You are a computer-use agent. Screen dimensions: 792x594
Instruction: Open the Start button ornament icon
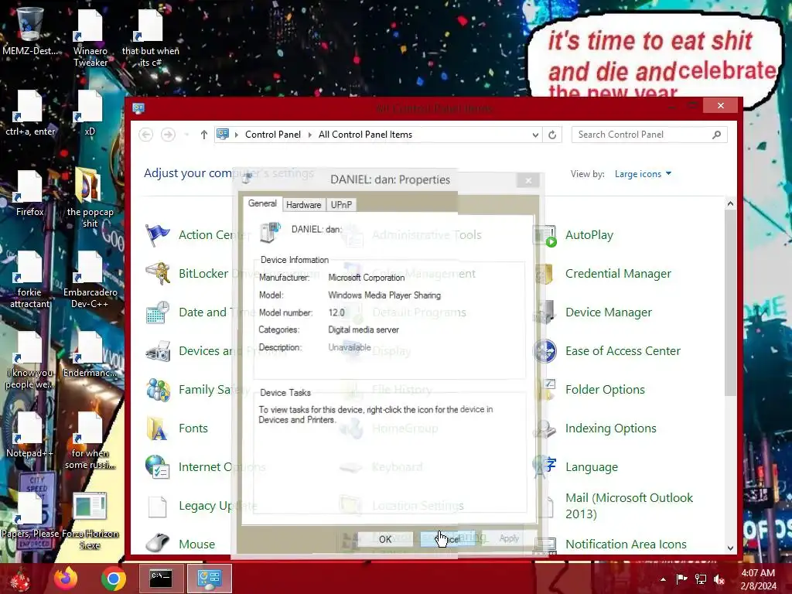pos(20,580)
